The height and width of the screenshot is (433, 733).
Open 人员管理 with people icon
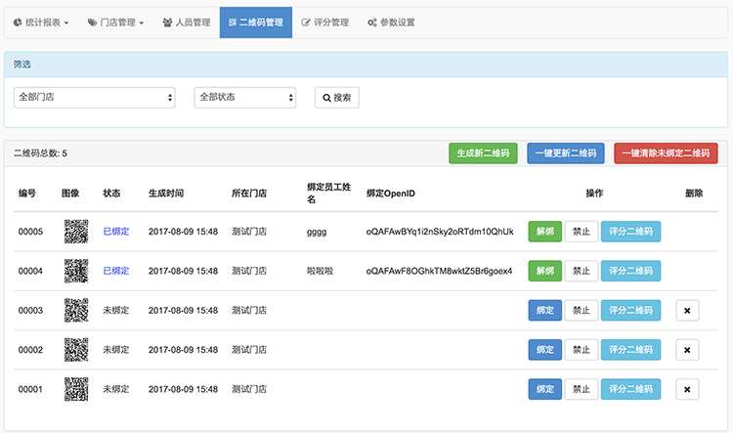click(x=187, y=22)
